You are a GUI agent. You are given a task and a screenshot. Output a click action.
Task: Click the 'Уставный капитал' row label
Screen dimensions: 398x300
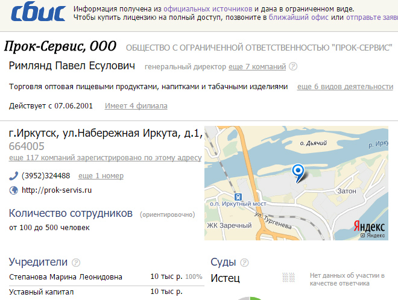pyautogui.click(x=42, y=292)
